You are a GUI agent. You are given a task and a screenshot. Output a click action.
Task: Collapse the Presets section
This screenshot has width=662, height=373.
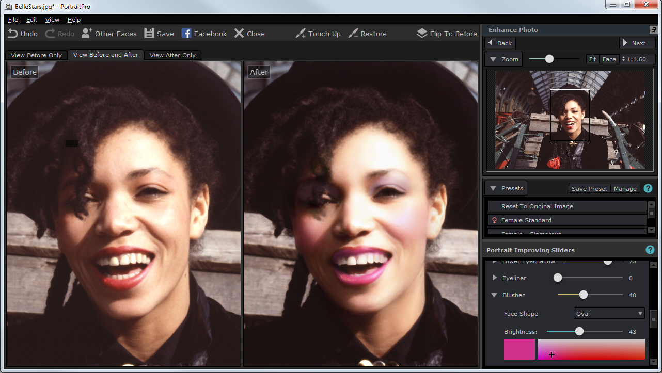coord(506,188)
